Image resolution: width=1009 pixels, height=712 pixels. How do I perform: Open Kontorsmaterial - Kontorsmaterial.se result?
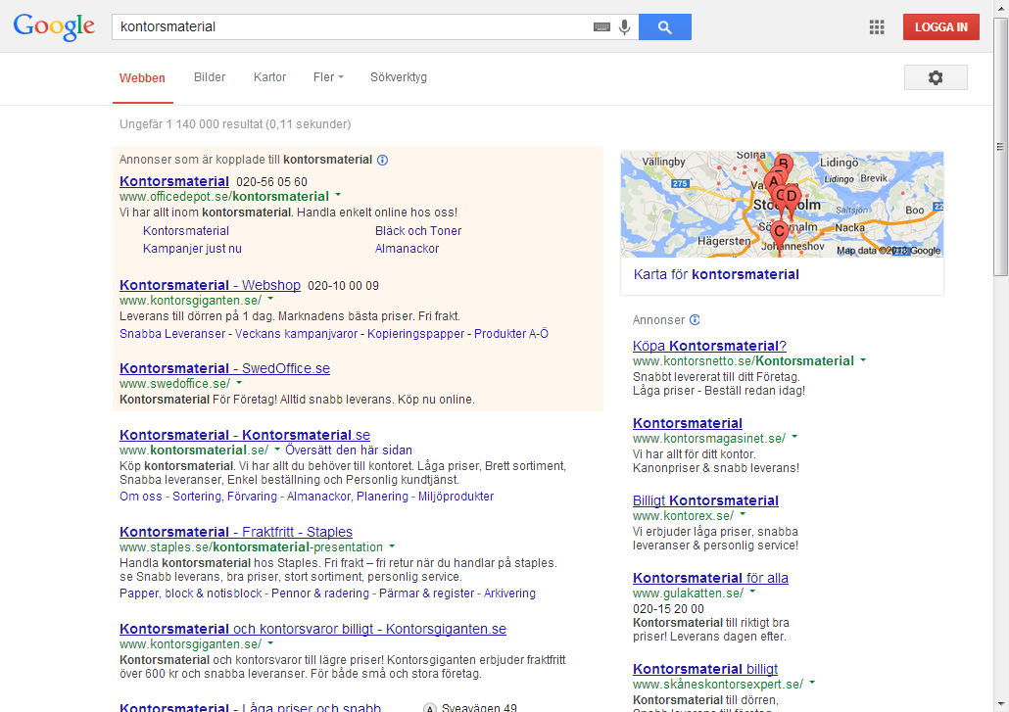tap(245, 436)
